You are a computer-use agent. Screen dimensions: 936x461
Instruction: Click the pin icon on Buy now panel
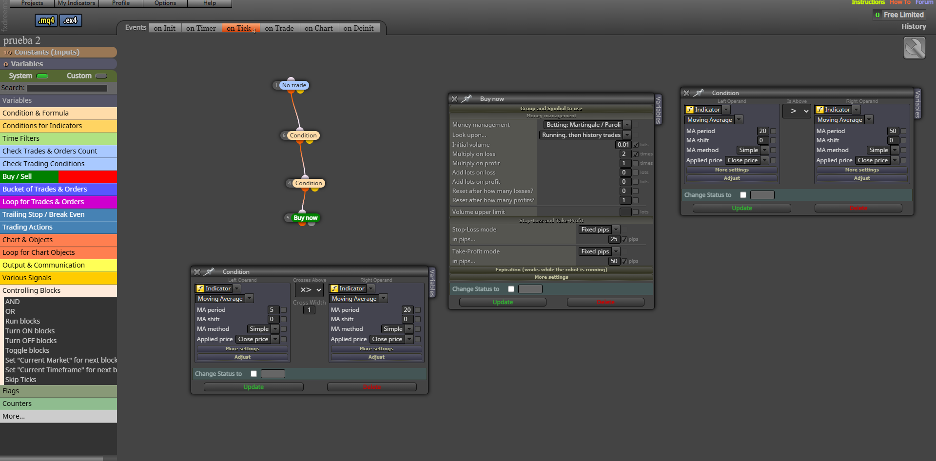click(467, 99)
